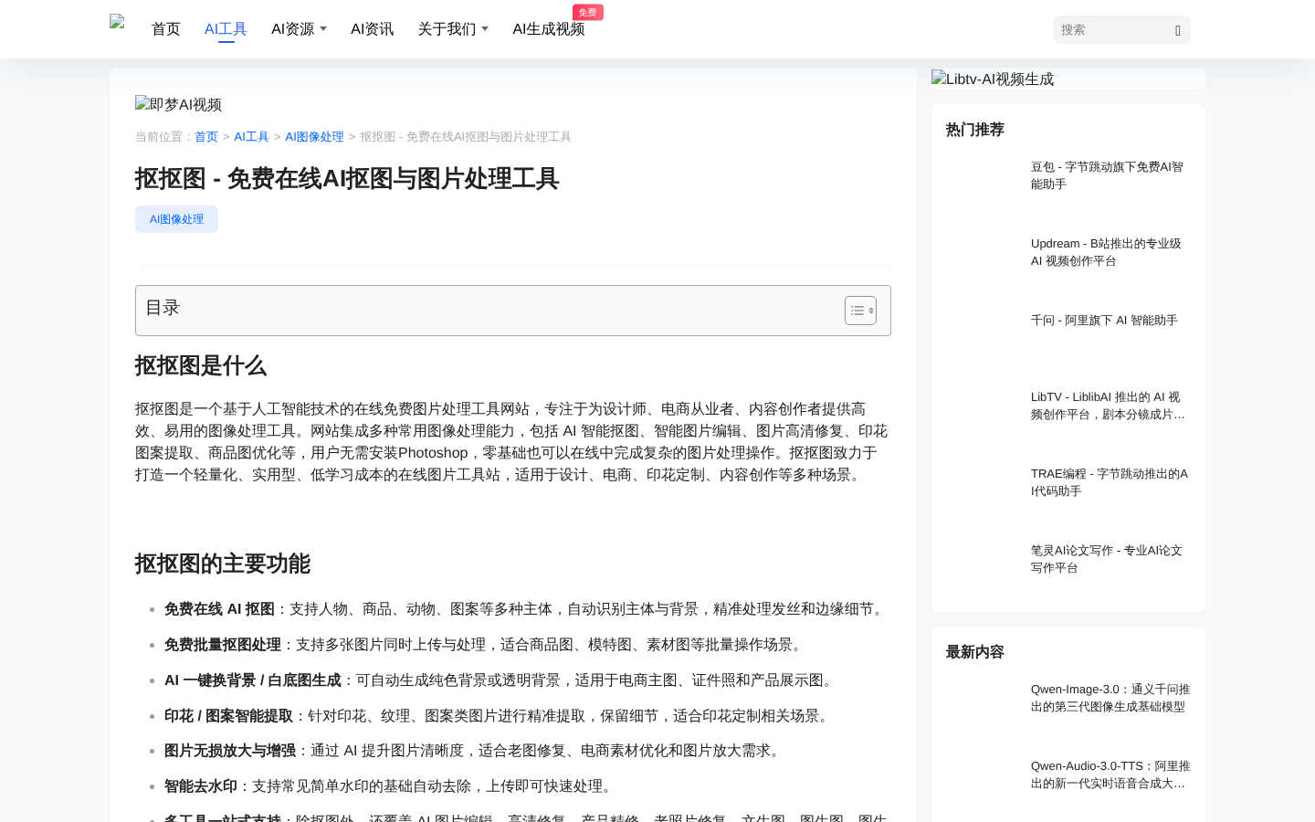Click bold text 免费批量抠图处理

(x=223, y=645)
